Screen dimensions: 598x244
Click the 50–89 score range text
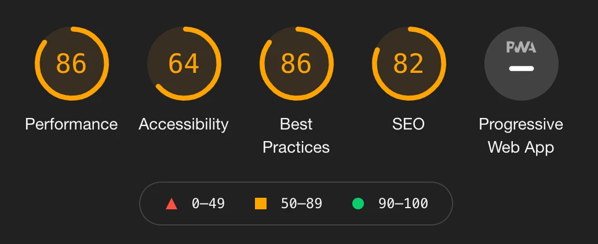[301, 204]
